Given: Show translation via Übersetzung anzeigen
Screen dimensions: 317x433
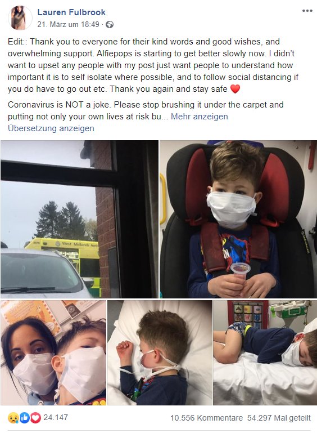Looking at the screenshot, I should pos(51,128).
